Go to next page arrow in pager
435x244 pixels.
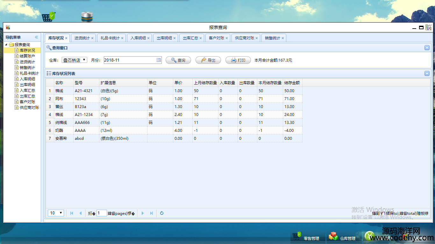[x=143, y=213]
